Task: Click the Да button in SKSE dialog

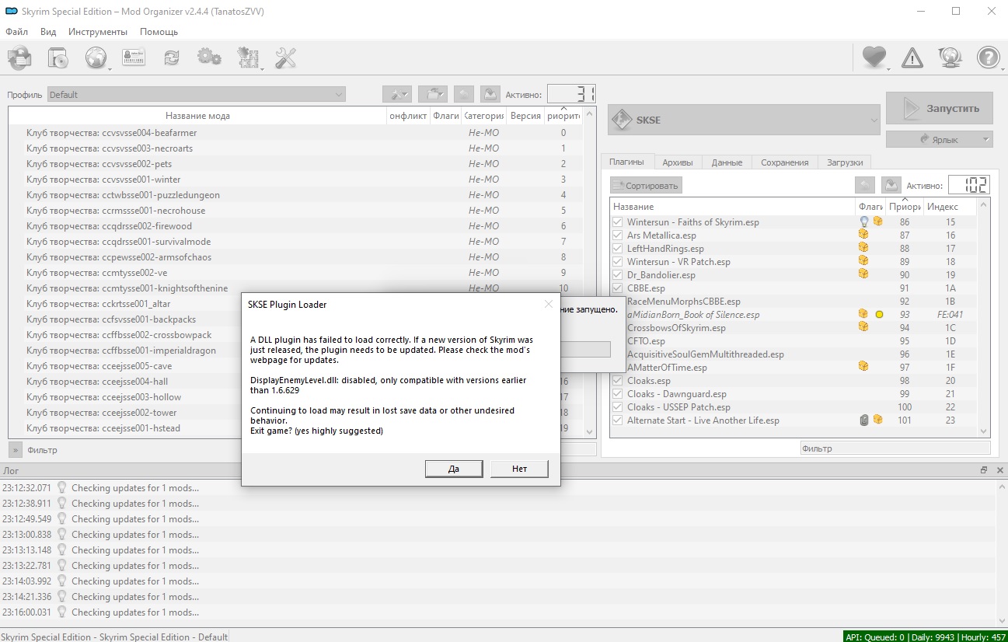Action: (454, 469)
